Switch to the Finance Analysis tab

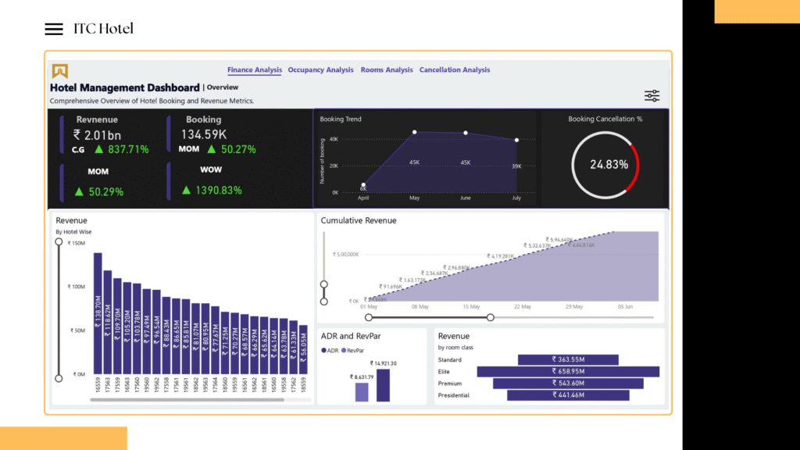point(255,70)
